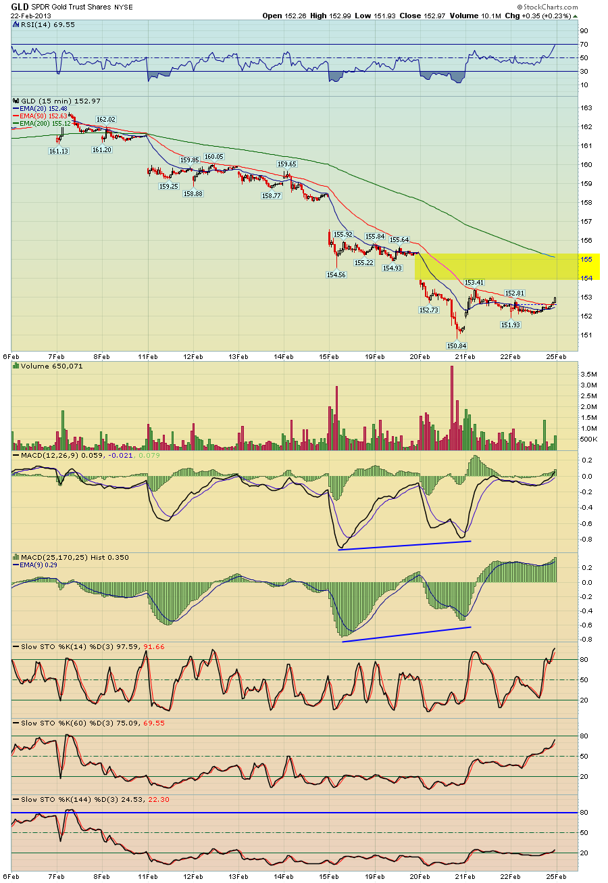Click the yellow-highlighted 155 price axis tick
Viewport: 608px width, 883px height.
[x=586, y=259]
